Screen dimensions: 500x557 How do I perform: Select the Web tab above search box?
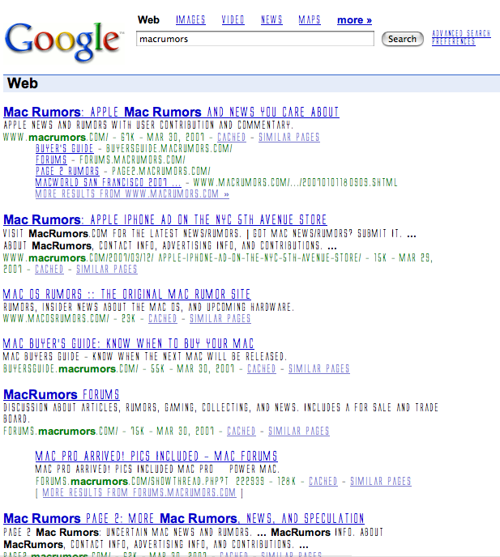coord(148,20)
